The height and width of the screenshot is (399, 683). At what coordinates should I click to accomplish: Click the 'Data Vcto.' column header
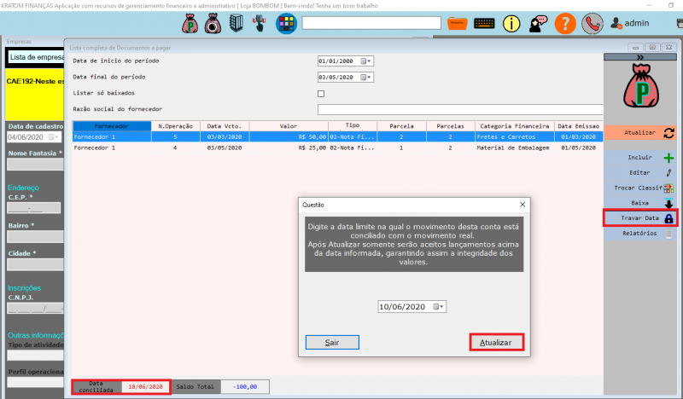[x=225, y=125]
